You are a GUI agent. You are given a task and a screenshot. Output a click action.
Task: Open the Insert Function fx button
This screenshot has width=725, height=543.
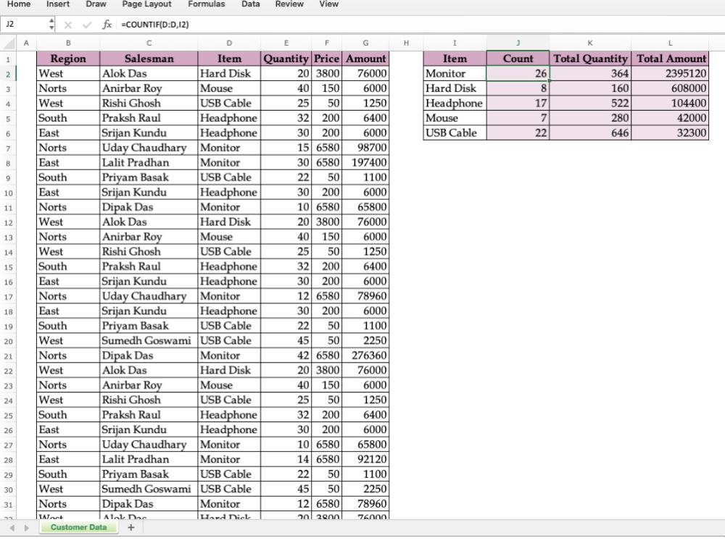(x=107, y=25)
